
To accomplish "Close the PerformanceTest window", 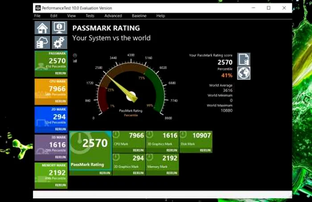I will click(284, 8).
